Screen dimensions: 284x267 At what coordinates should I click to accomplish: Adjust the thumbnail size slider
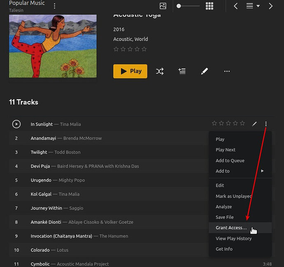(189, 6)
